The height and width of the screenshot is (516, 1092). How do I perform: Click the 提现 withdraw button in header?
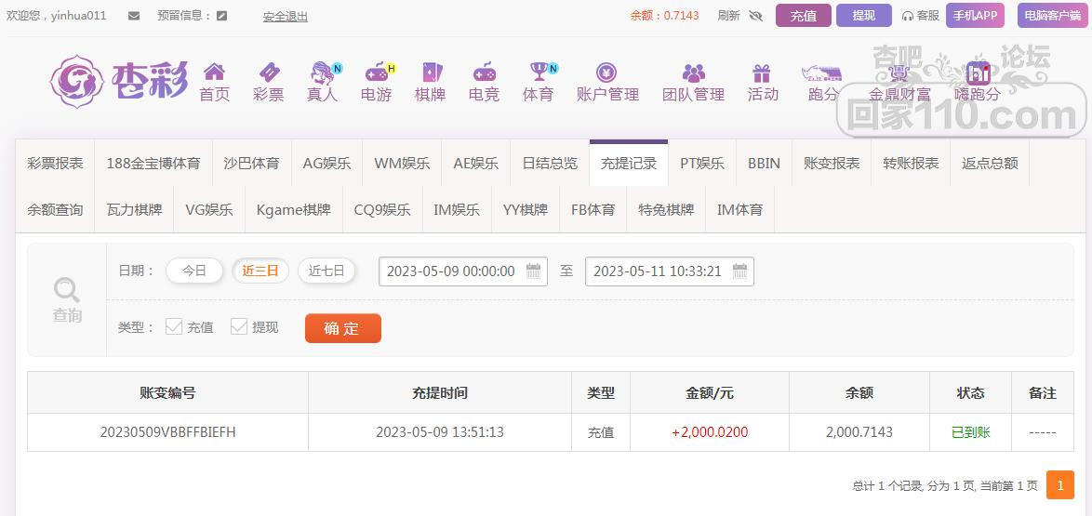click(863, 16)
